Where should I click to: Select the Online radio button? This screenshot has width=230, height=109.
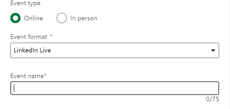click(16, 18)
